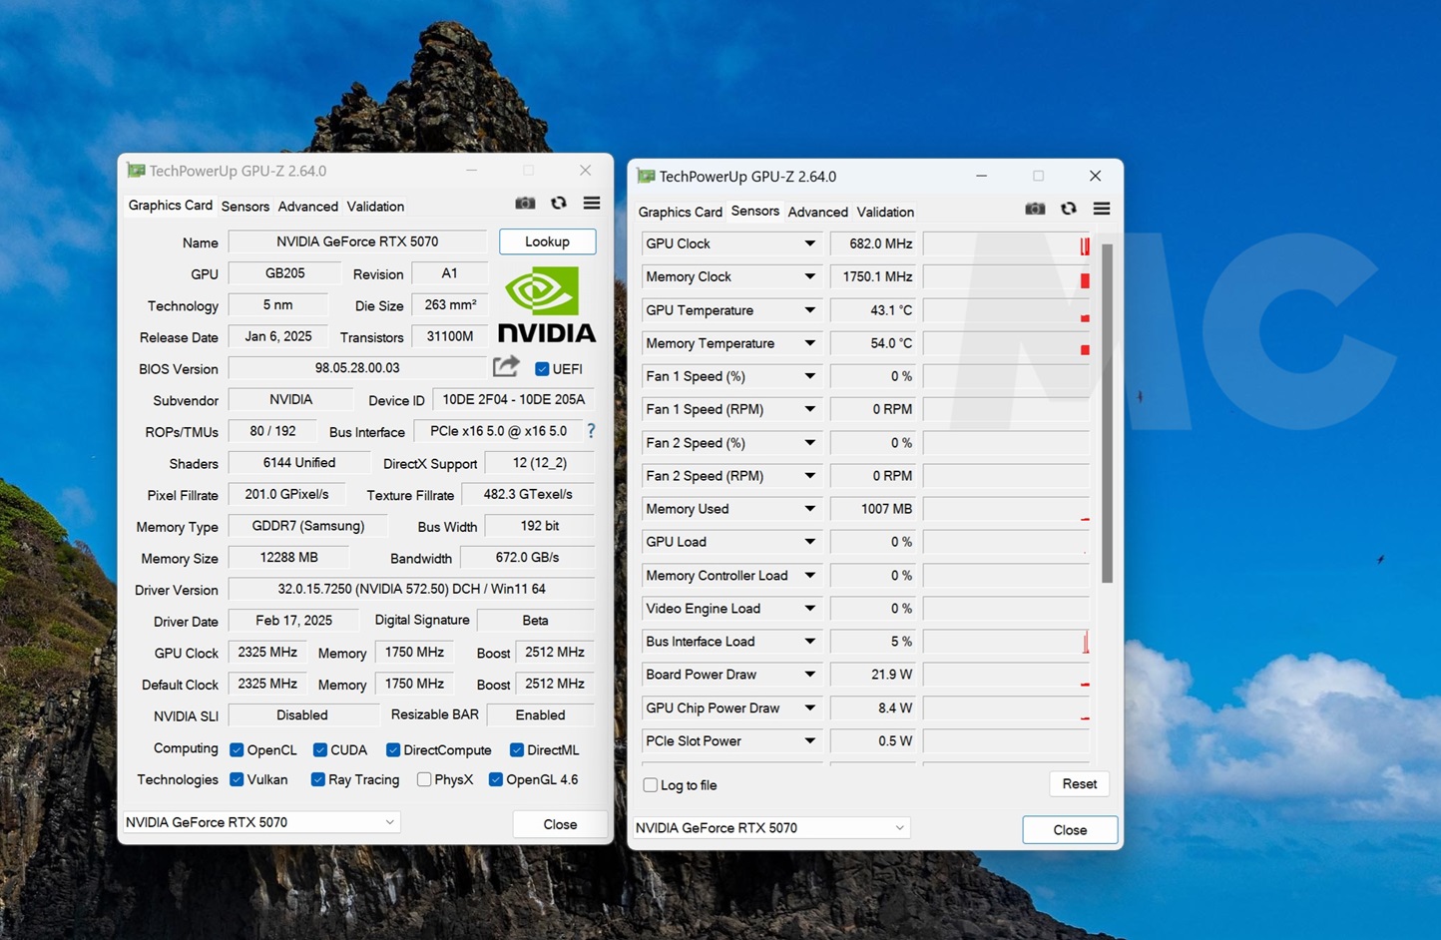
Task: Switch to Advanced tab in left window
Action: coord(308,207)
